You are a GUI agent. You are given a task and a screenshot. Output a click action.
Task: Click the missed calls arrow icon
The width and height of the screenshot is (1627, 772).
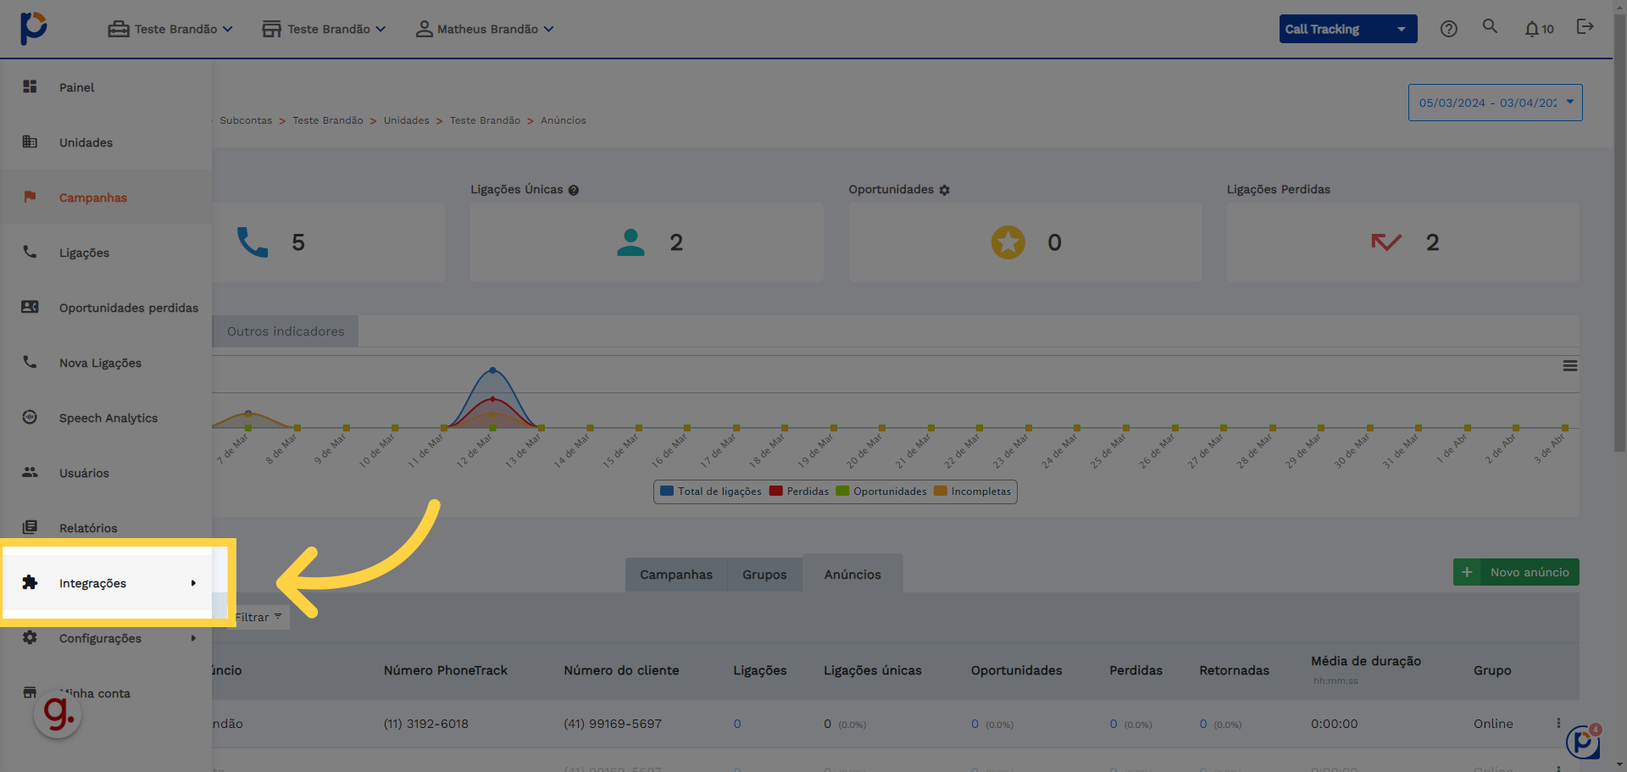tap(1386, 242)
